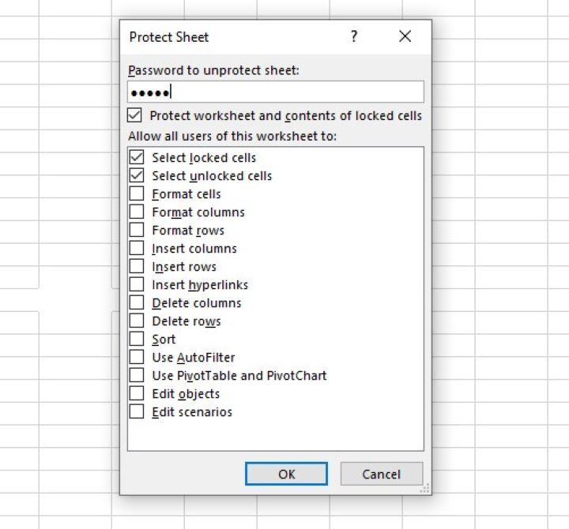Allow the Sort permission
Screen dimensions: 569x529
click(x=137, y=340)
